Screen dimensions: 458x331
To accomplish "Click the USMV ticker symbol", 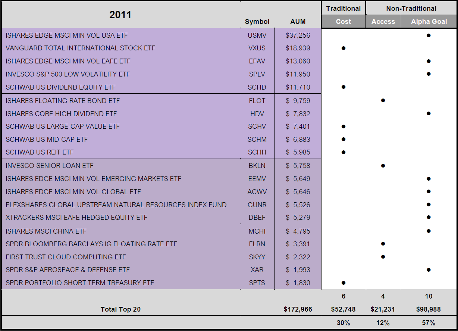I will [x=257, y=35].
